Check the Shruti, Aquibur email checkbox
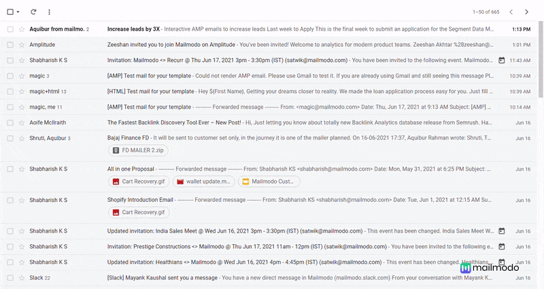This screenshot has height=289, width=544. coord(10,139)
